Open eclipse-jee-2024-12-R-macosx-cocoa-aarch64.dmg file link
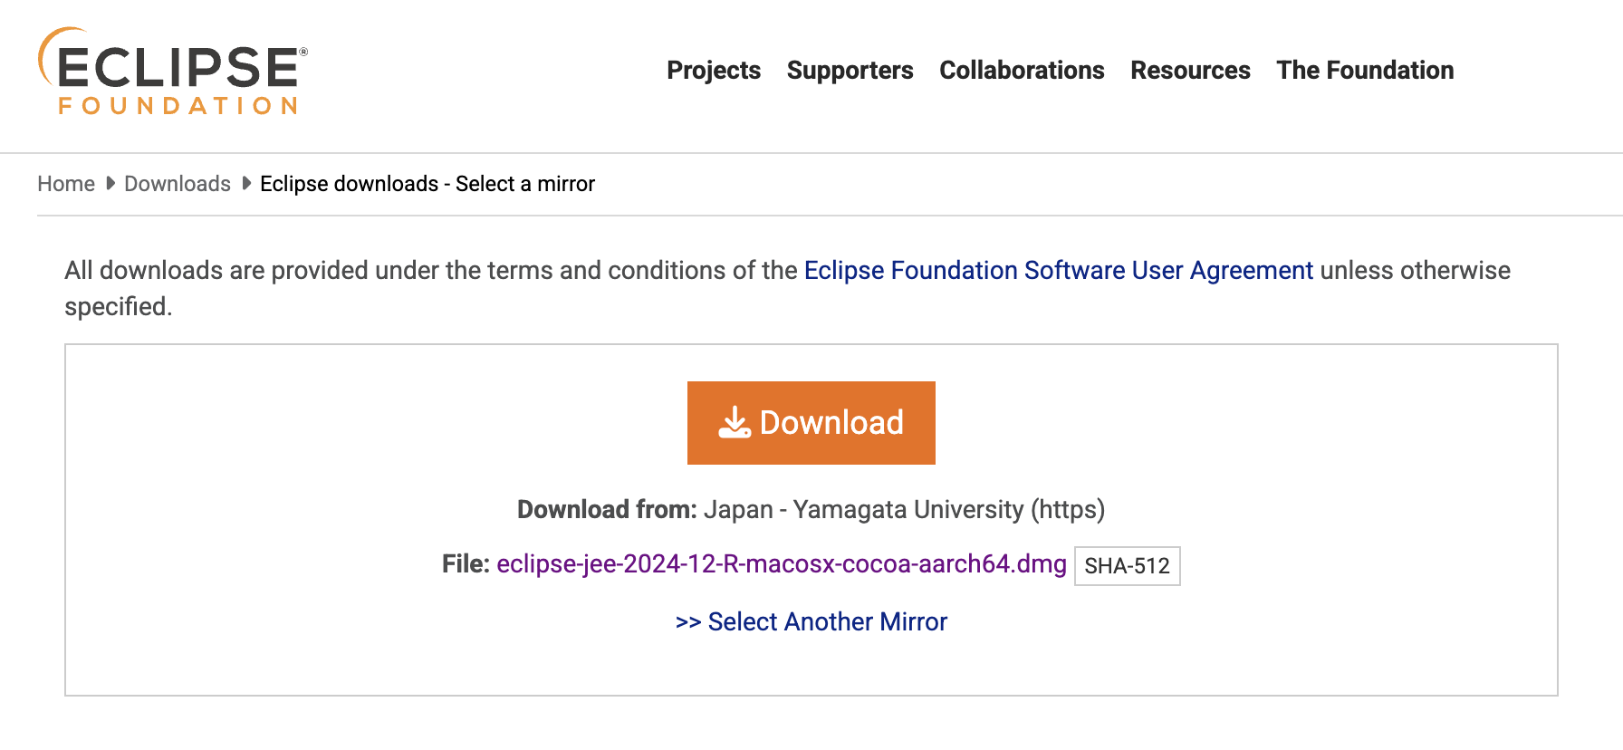Screen dimensions: 1623x750 click(x=782, y=563)
